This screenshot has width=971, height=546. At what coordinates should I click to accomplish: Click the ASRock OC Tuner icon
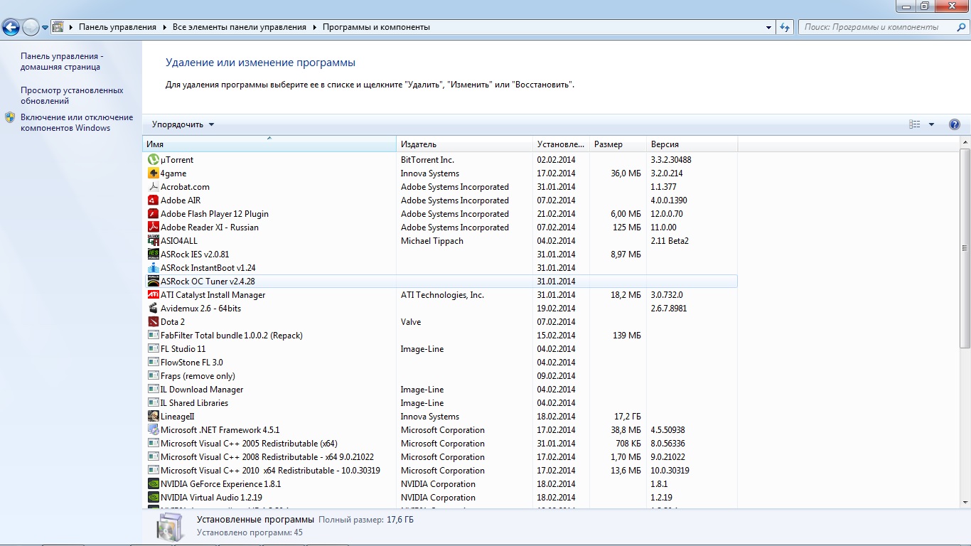point(153,282)
